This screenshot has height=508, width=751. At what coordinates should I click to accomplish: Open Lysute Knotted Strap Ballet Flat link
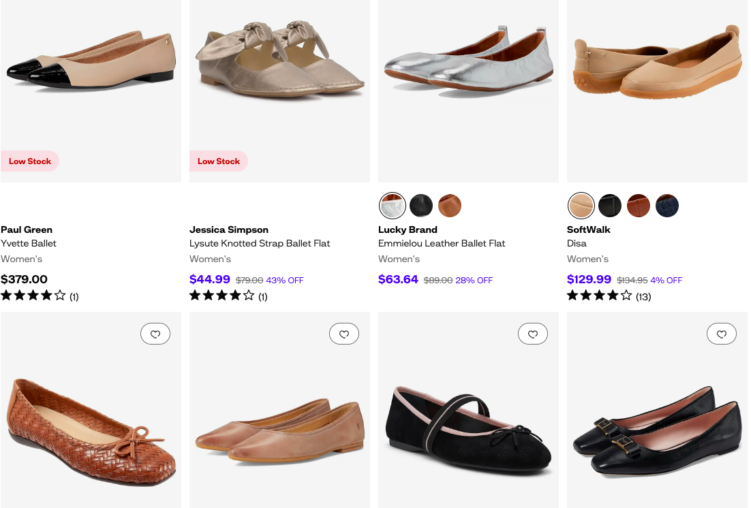point(260,243)
